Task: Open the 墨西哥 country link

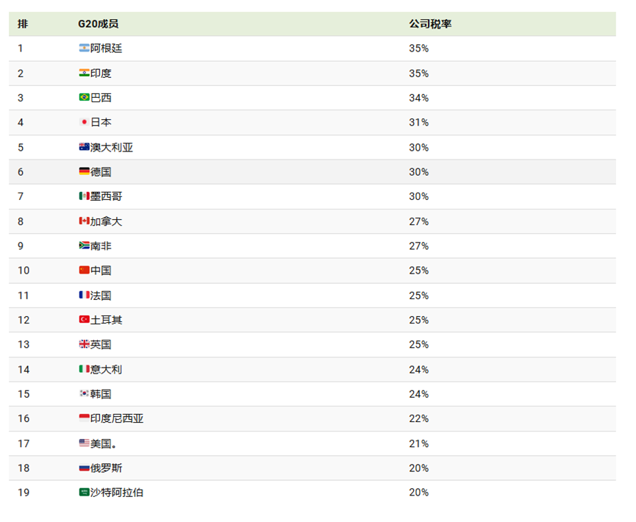Action: point(106,196)
